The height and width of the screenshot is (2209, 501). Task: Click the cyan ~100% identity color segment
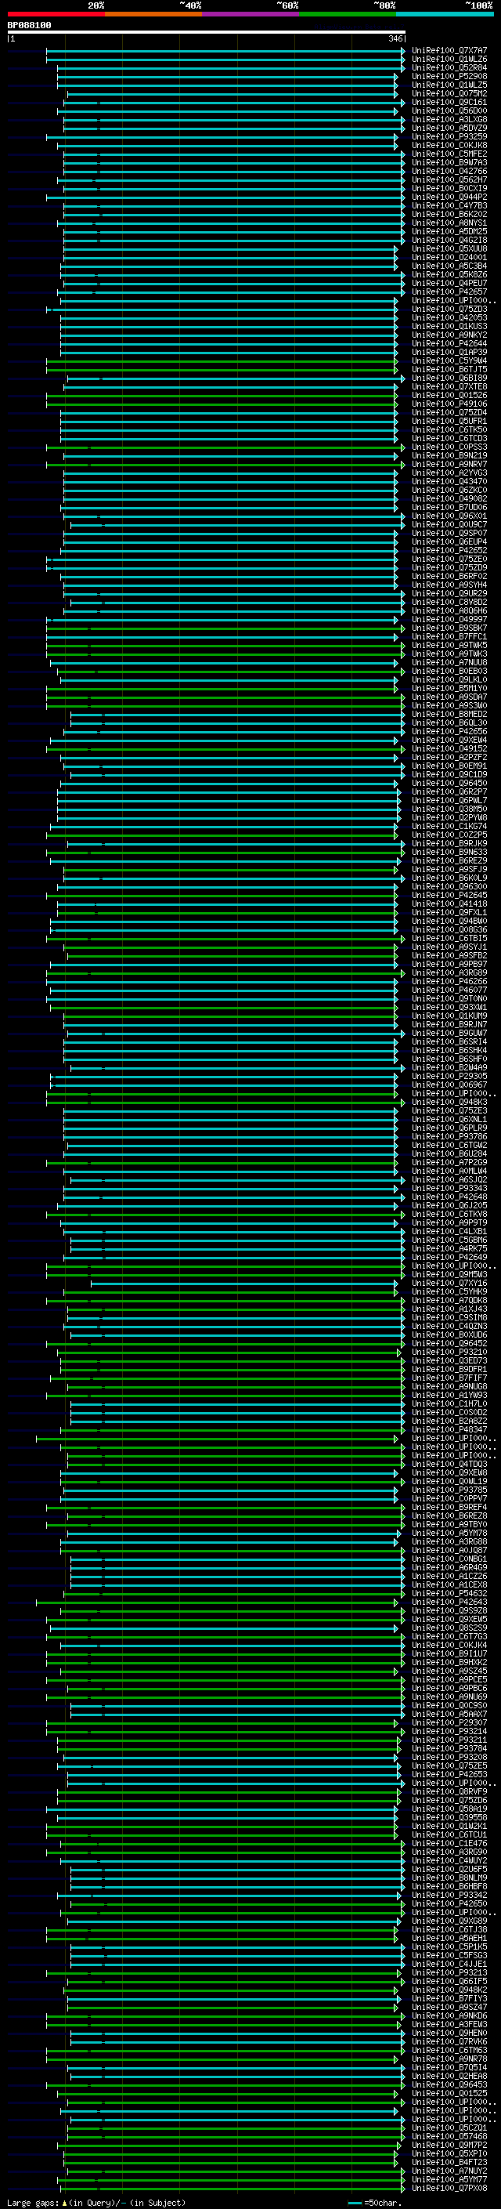tap(445, 14)
